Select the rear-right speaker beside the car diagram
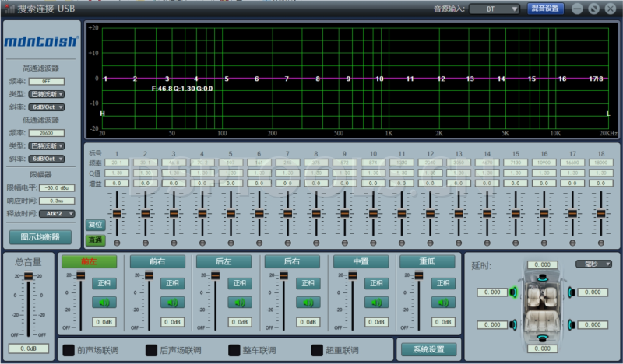This screenshot has height=364, width=623. pos(572,324)
